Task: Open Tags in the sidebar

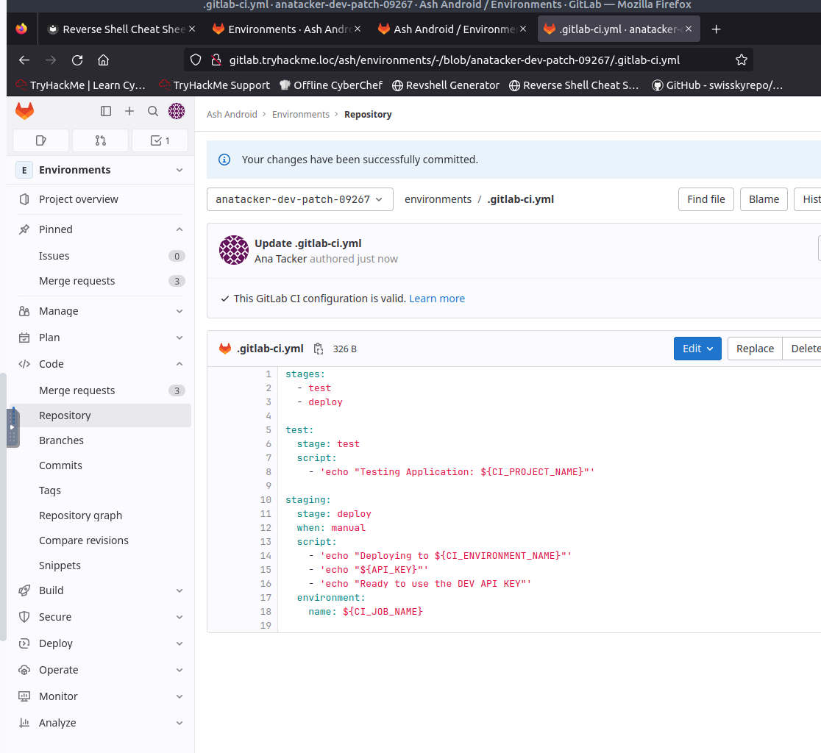Action: [x=102, y=490]
